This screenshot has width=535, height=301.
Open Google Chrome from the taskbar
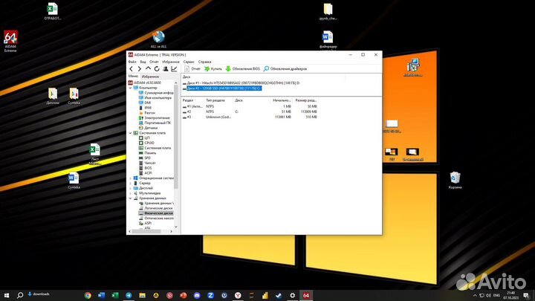point(88,295)
